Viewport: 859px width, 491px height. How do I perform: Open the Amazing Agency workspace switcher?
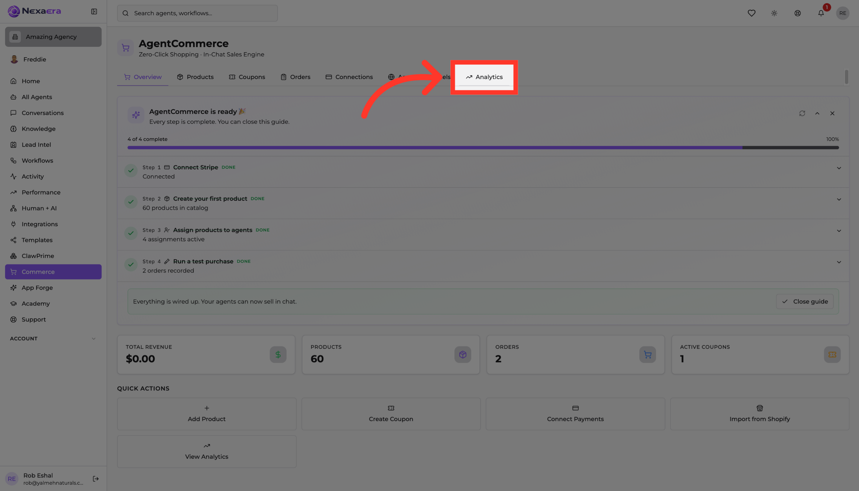pos(53,37)
